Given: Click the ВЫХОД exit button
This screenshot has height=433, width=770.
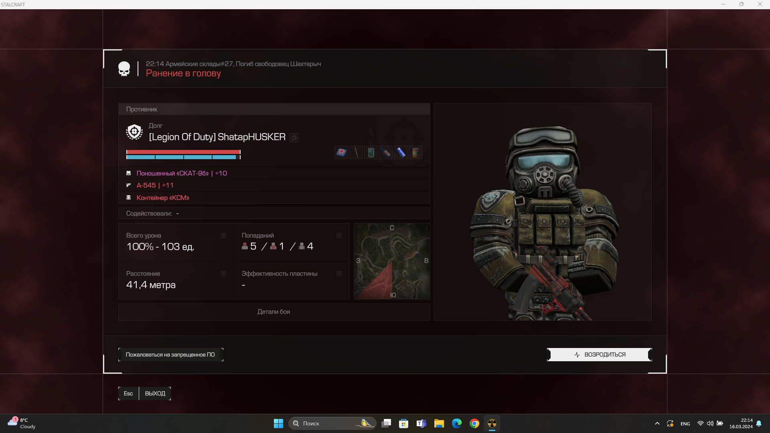Looking at the screenshot, I should [x=155, y=394].
